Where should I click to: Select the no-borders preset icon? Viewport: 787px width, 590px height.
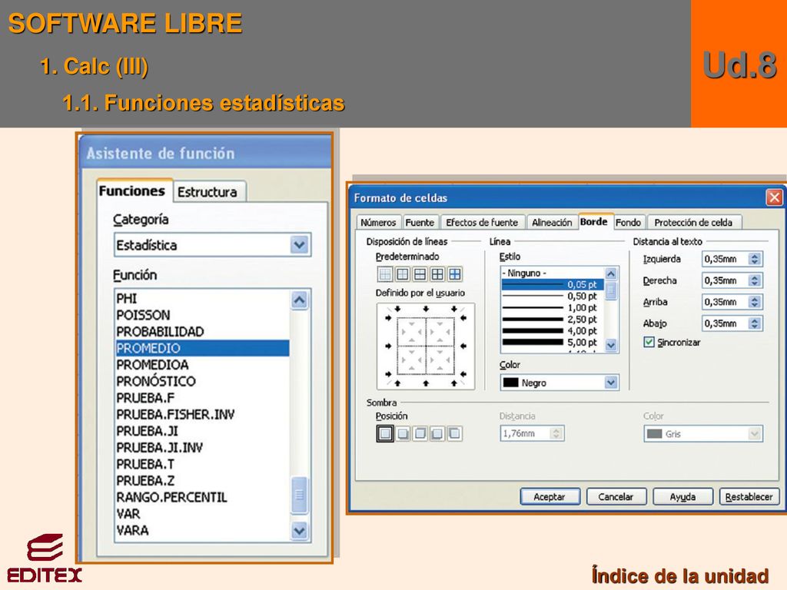pyautogui.click(x=385, y=274)
